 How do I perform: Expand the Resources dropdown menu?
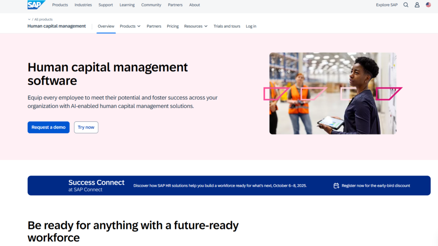coord(195,26)
